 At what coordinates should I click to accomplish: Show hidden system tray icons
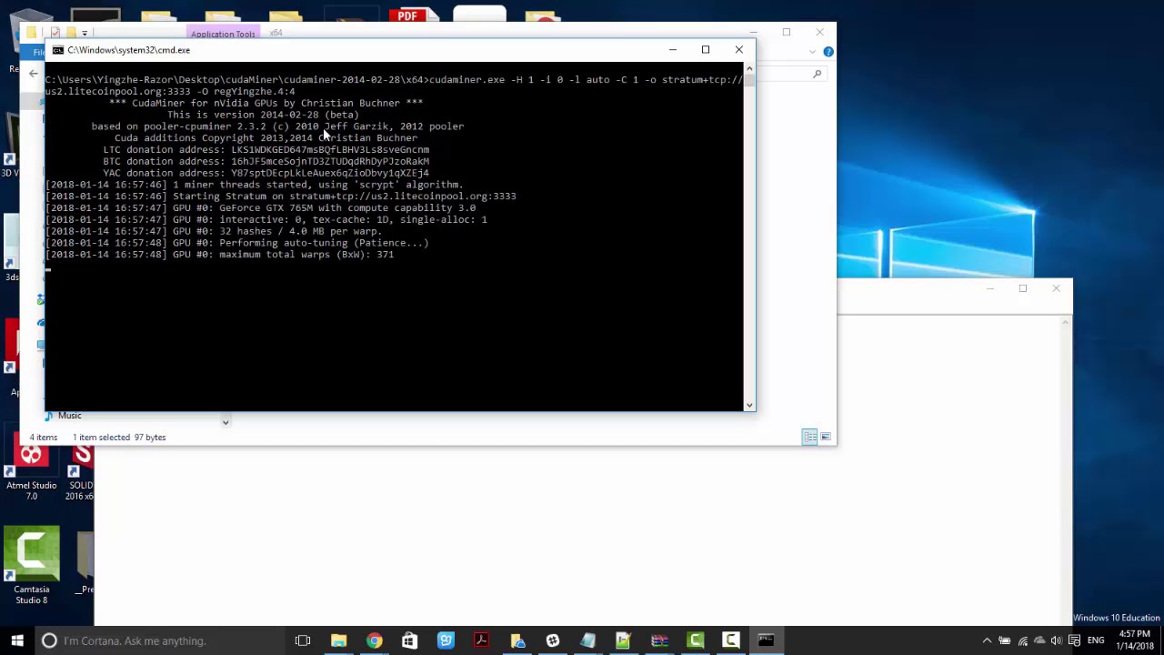(x=988, y=640)
